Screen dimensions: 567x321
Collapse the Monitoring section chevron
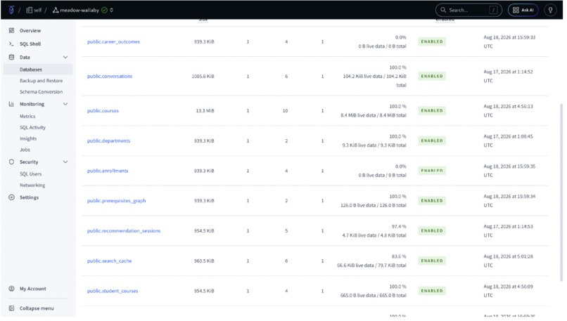pos(65,104)
